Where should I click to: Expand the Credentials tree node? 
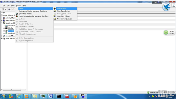click(4, 33)
